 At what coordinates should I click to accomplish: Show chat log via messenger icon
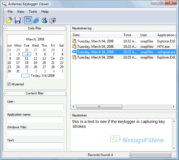tap(44, 20)
